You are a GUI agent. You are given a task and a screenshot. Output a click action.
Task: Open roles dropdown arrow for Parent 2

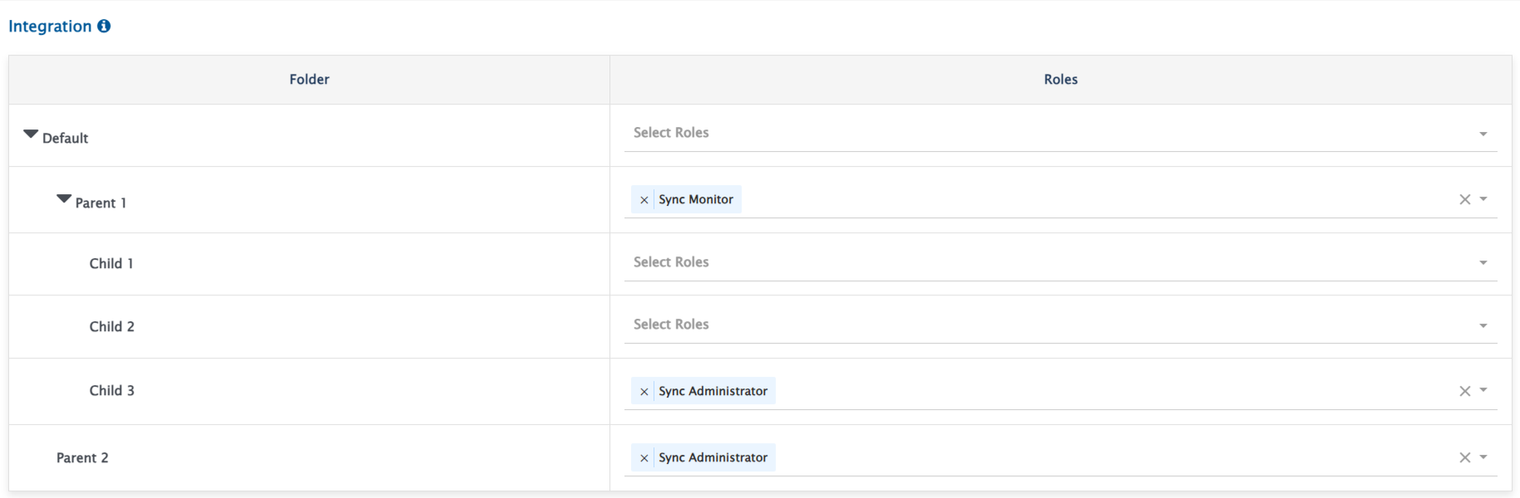pyautogui.click(x=1483, y=457)
